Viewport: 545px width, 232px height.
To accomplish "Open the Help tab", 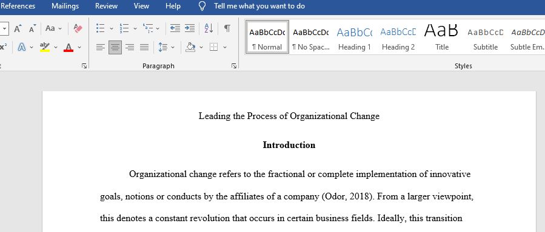I will [x=173, y=6].
